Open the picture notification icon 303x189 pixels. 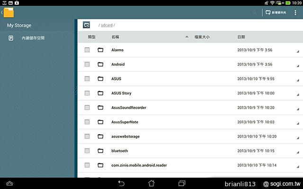point(10,3)
